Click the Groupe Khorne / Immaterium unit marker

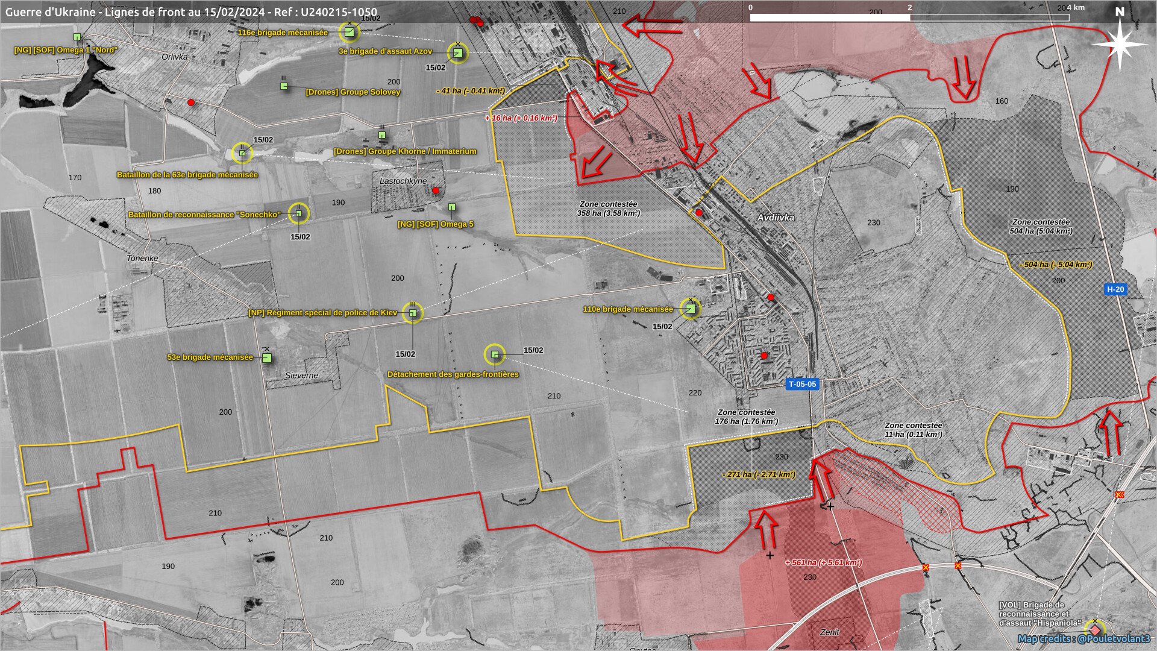point(382,135)
